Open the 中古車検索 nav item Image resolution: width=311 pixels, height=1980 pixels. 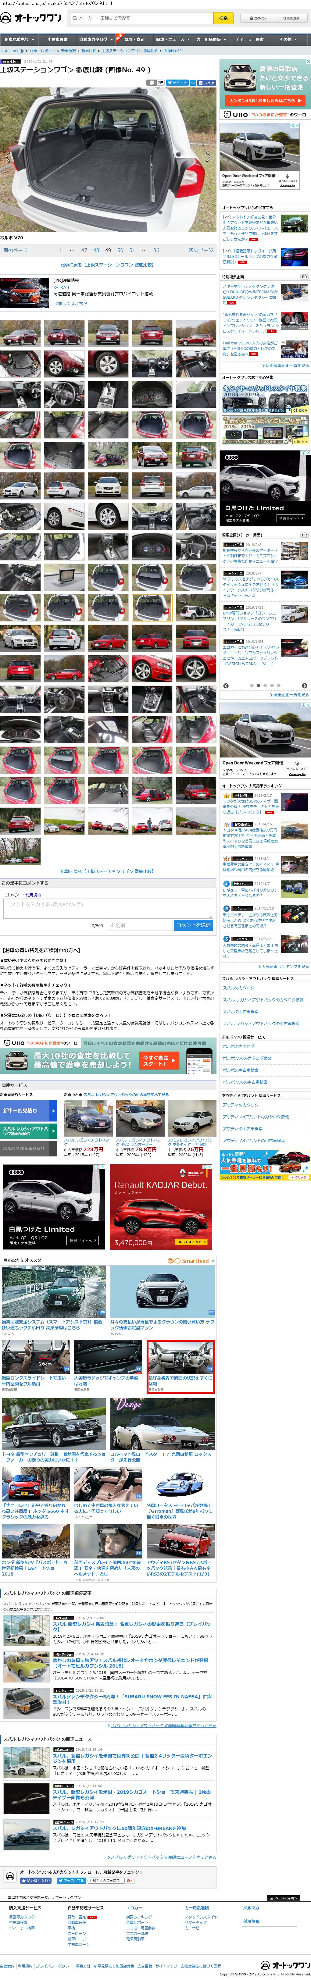[x=57, y=39]
